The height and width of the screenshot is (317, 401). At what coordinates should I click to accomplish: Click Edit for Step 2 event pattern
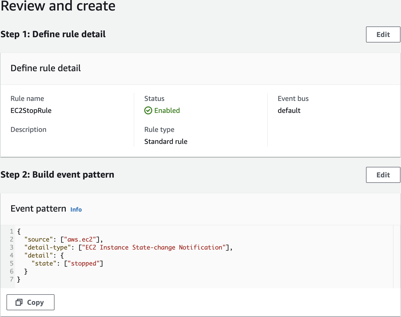(383, 175)
